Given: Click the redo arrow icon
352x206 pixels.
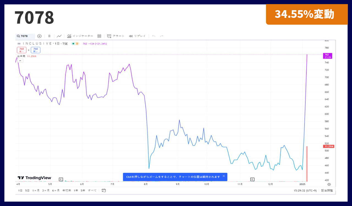Looking at the screenshot, I should point(162,36).
